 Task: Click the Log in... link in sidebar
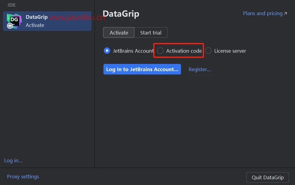[13, 160]
